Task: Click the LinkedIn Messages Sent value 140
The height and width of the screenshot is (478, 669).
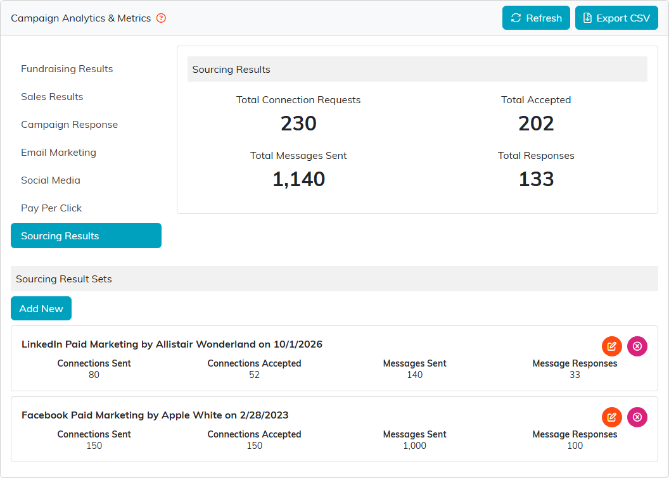Action: click(x=415, y=375)
